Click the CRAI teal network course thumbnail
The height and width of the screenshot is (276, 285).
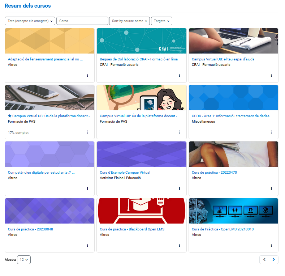pyautogui.click(x=141, y=41)
